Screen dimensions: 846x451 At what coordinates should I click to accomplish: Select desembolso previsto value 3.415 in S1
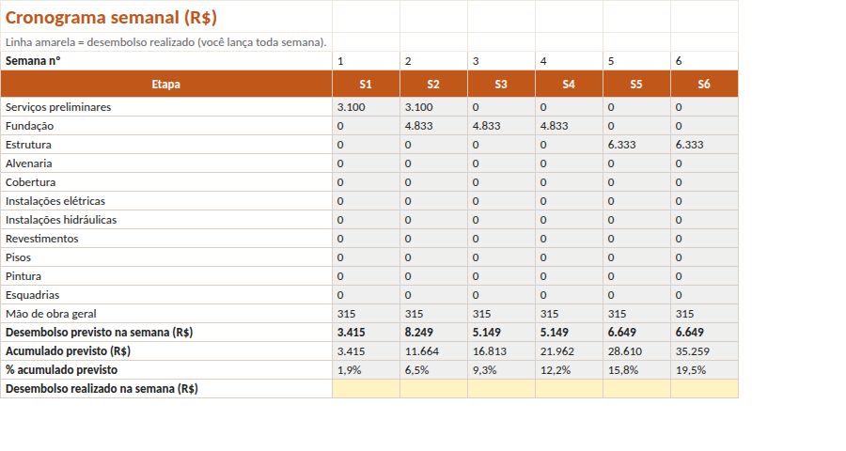pyautogui.click(x=366, y=333)
